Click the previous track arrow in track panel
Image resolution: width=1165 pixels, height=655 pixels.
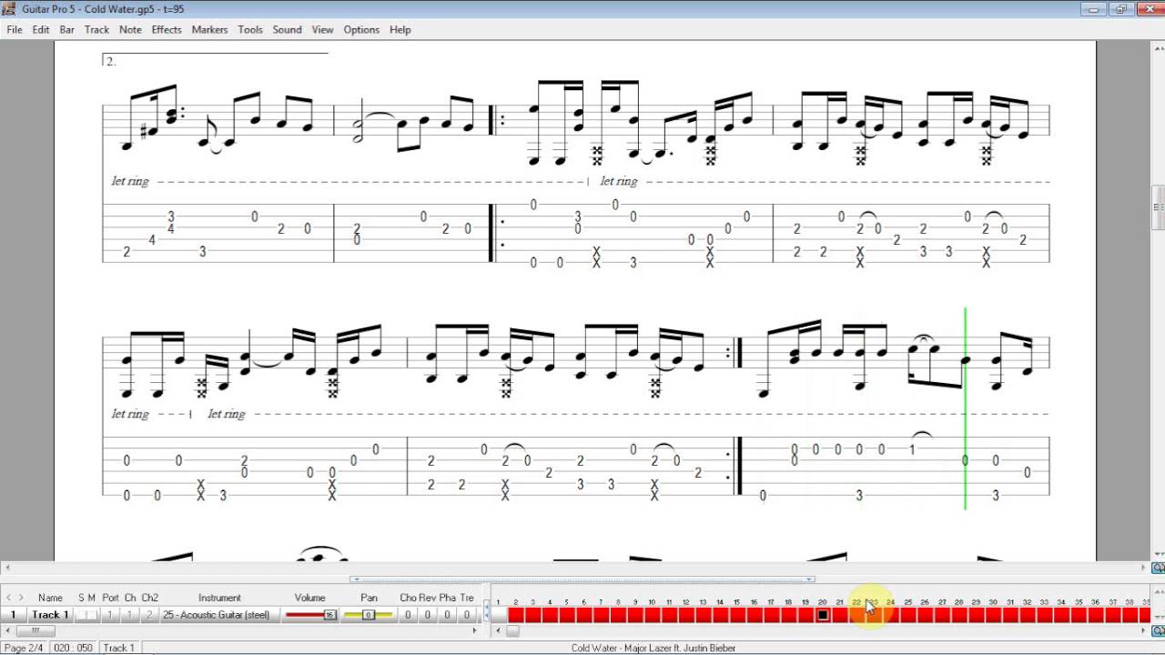(9, 598)
